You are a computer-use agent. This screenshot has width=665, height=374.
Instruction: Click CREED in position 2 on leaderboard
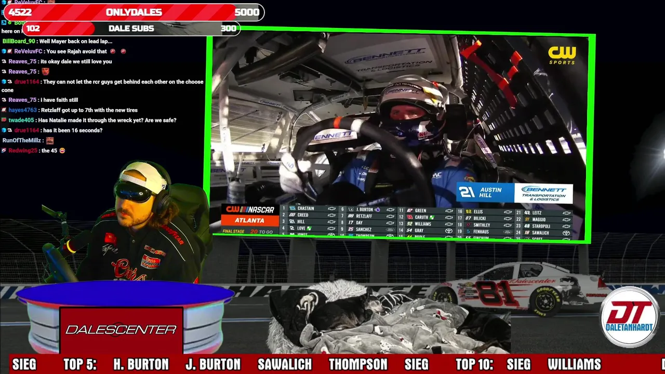(x=303, y=215)
